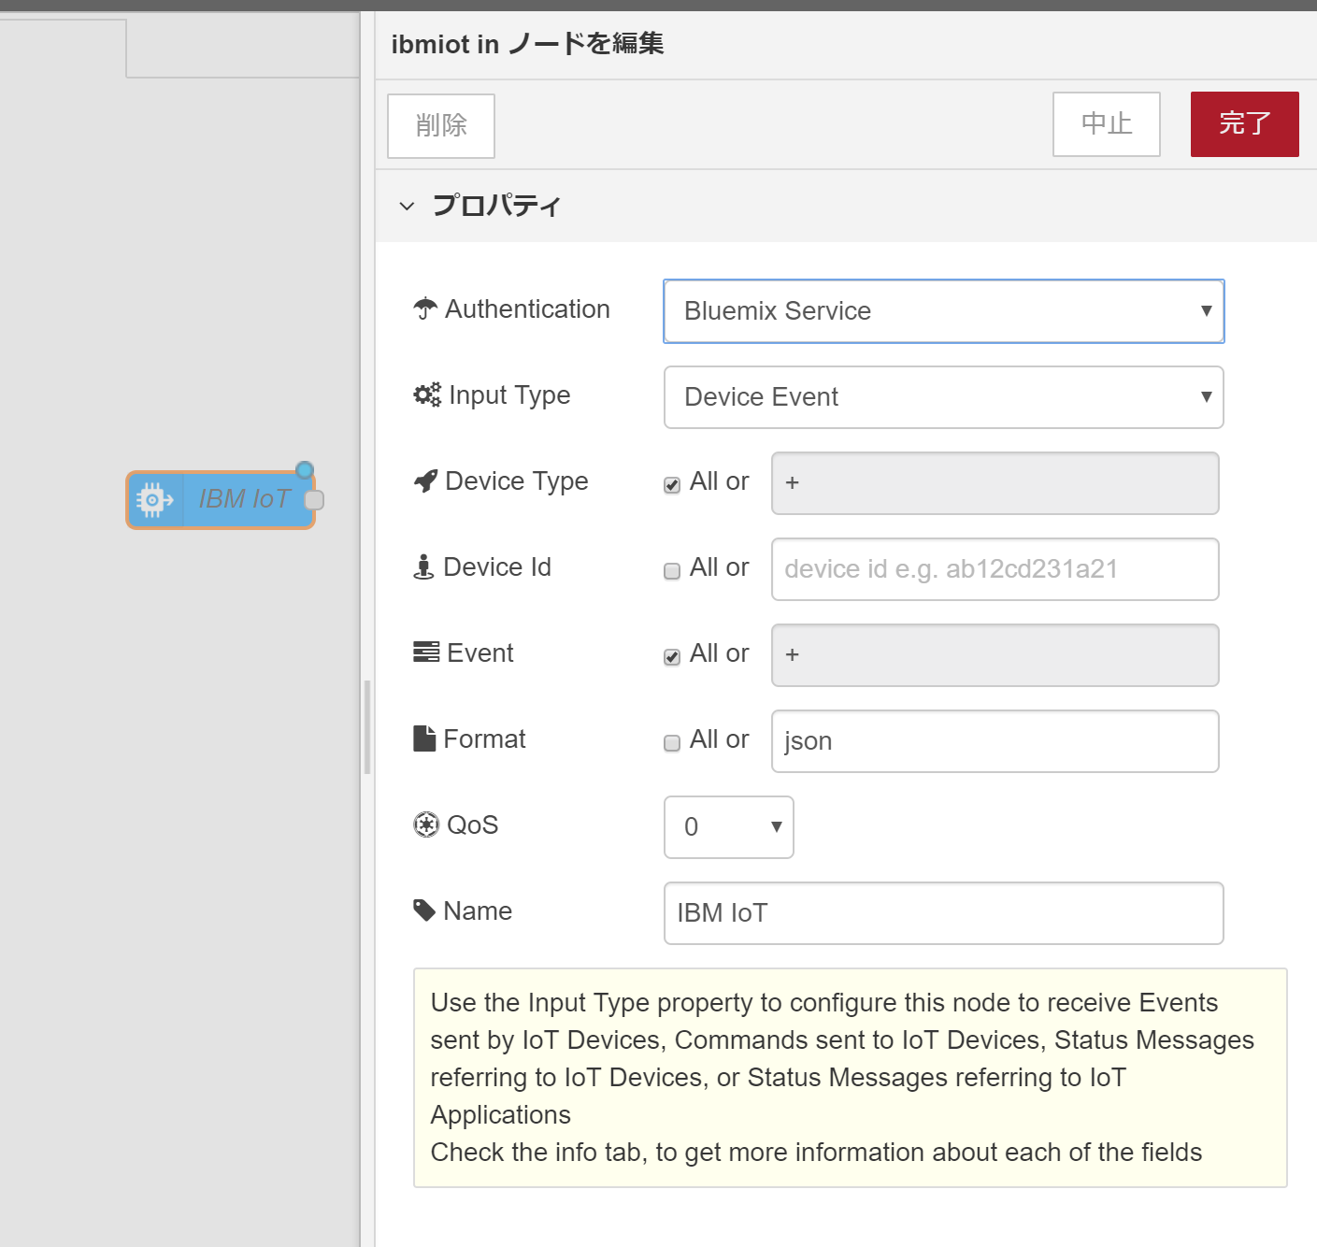Viewport: 1317px width, 1247px height.
Task: Click the output port of the IBM IoT node
Action: [315, 500]
